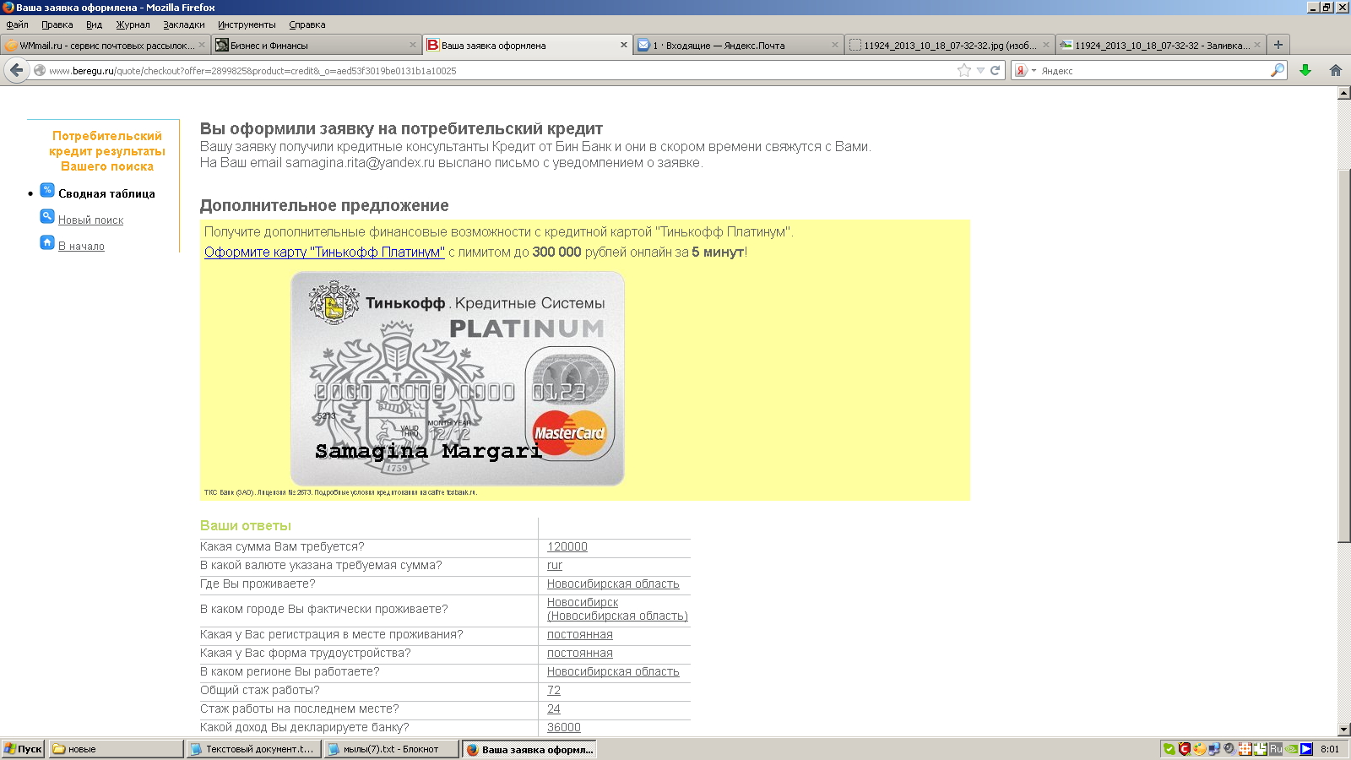The height and width of the screenshot is (760, 1351).
Task: Click the В начало home icon
Action: (x=47, y=242)
